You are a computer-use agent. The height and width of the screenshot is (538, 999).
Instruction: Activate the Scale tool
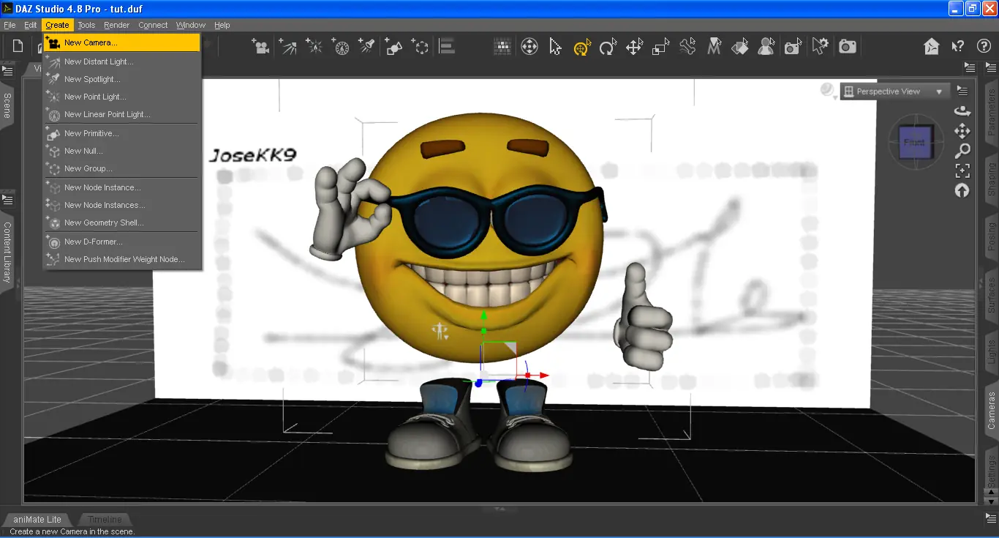click(659, 46)
